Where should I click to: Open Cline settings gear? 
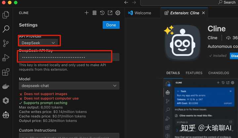pos(118,13)
